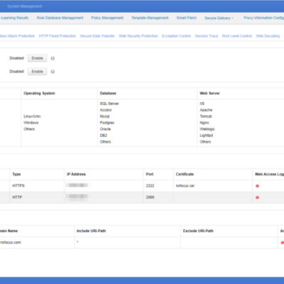The height and width of the screenshot is (284, 284).
Task: Select DB2 in Database list
Action: coord(104,136)
